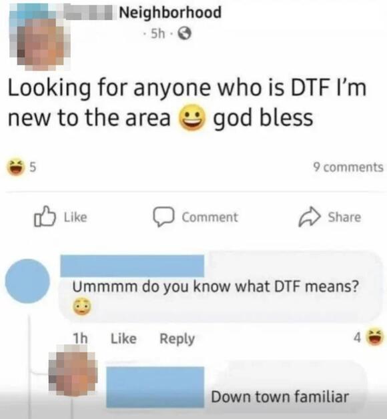Open the blue circle commenter avatar
This screenshot has height=419, width=387.
point(27,281)
